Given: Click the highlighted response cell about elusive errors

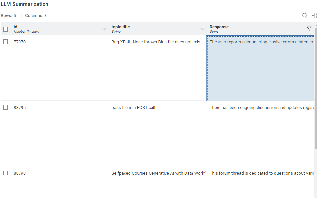Looking at the screenshot, I should (260, 68).
